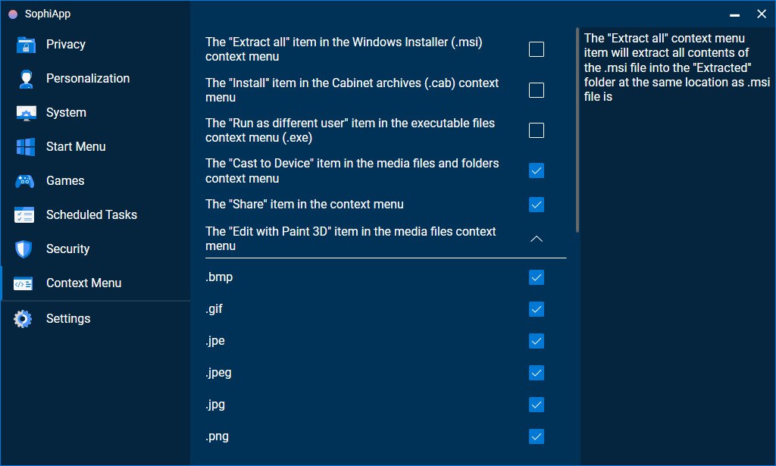
Task: Toggle the .jpeg extension checkbox
Action: (x=536, y=373)
